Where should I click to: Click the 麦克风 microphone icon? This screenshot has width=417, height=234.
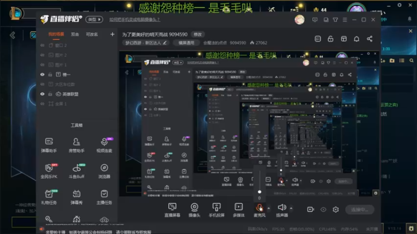(x=259, y=207)
